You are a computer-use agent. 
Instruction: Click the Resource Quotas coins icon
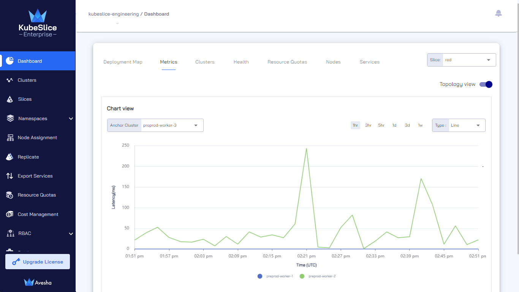pyautogui.click(x=10, y=195)
